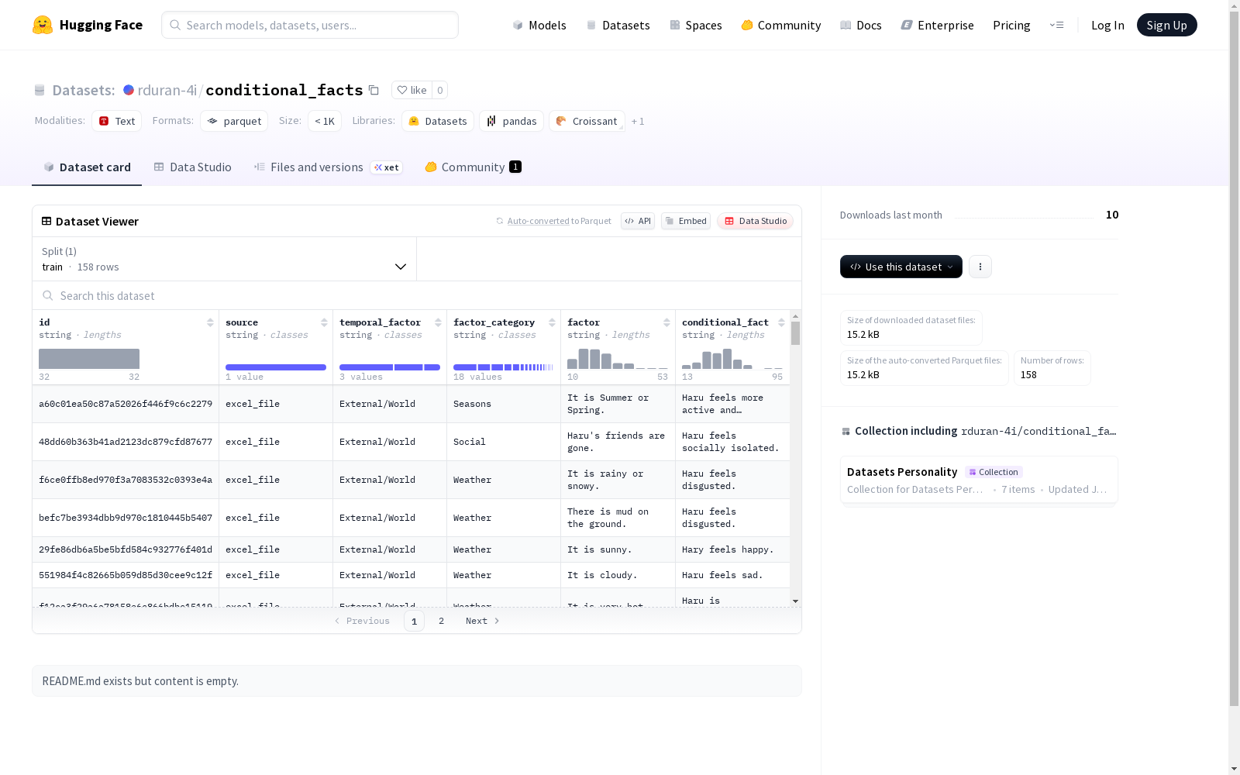Click the Sign Up button
Viewport: 1240px width, 775px height.
(1167, 25)
